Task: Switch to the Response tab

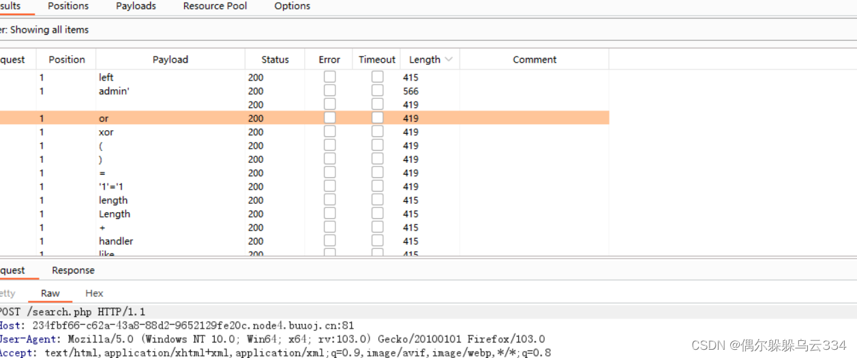Action: (x=73, y=270)
